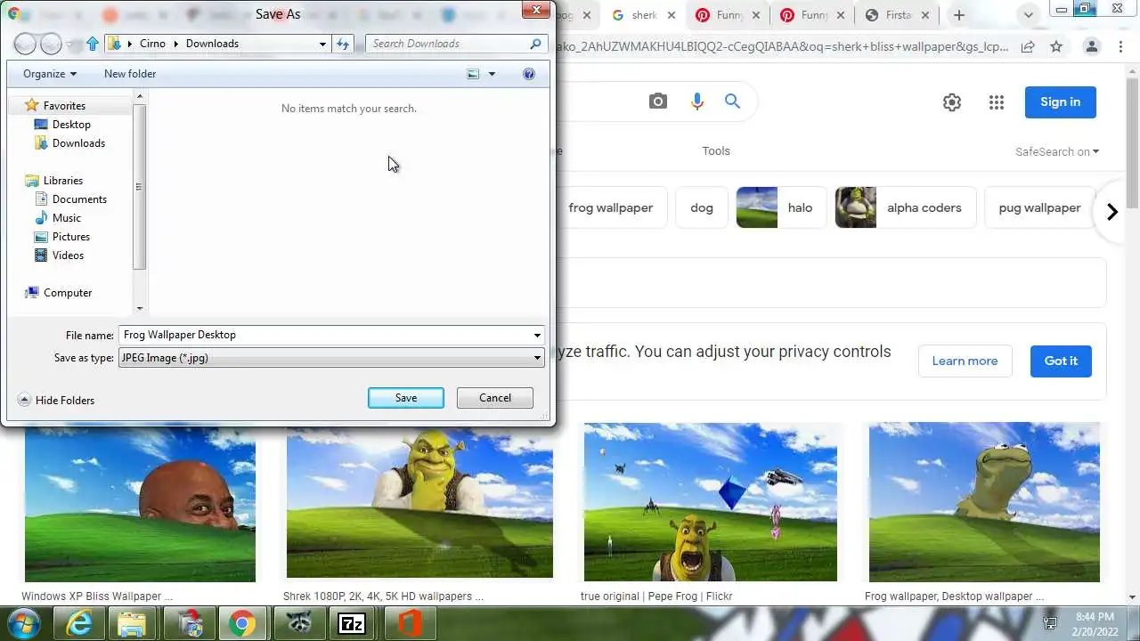
Task: Open the Google apps grid icon
Action: [x=997, y=102]
